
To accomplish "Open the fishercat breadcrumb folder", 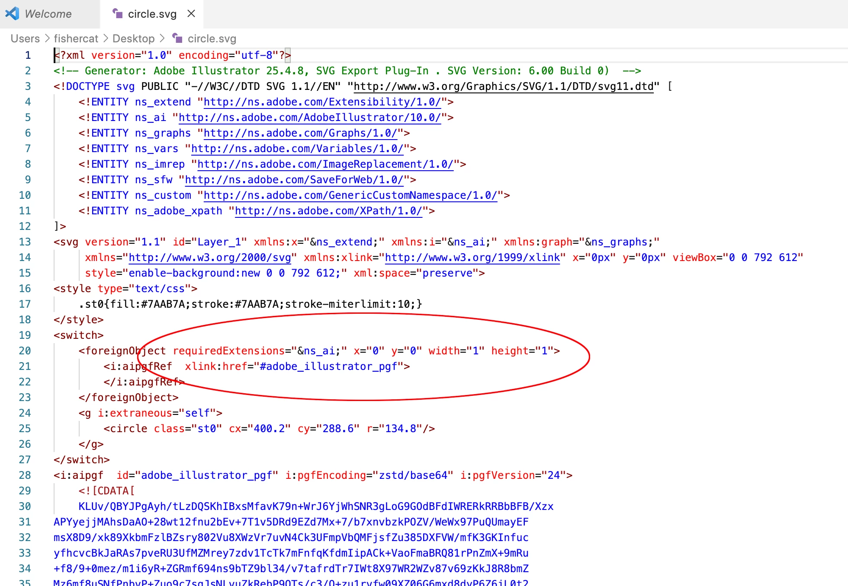I will pos(76,38).
